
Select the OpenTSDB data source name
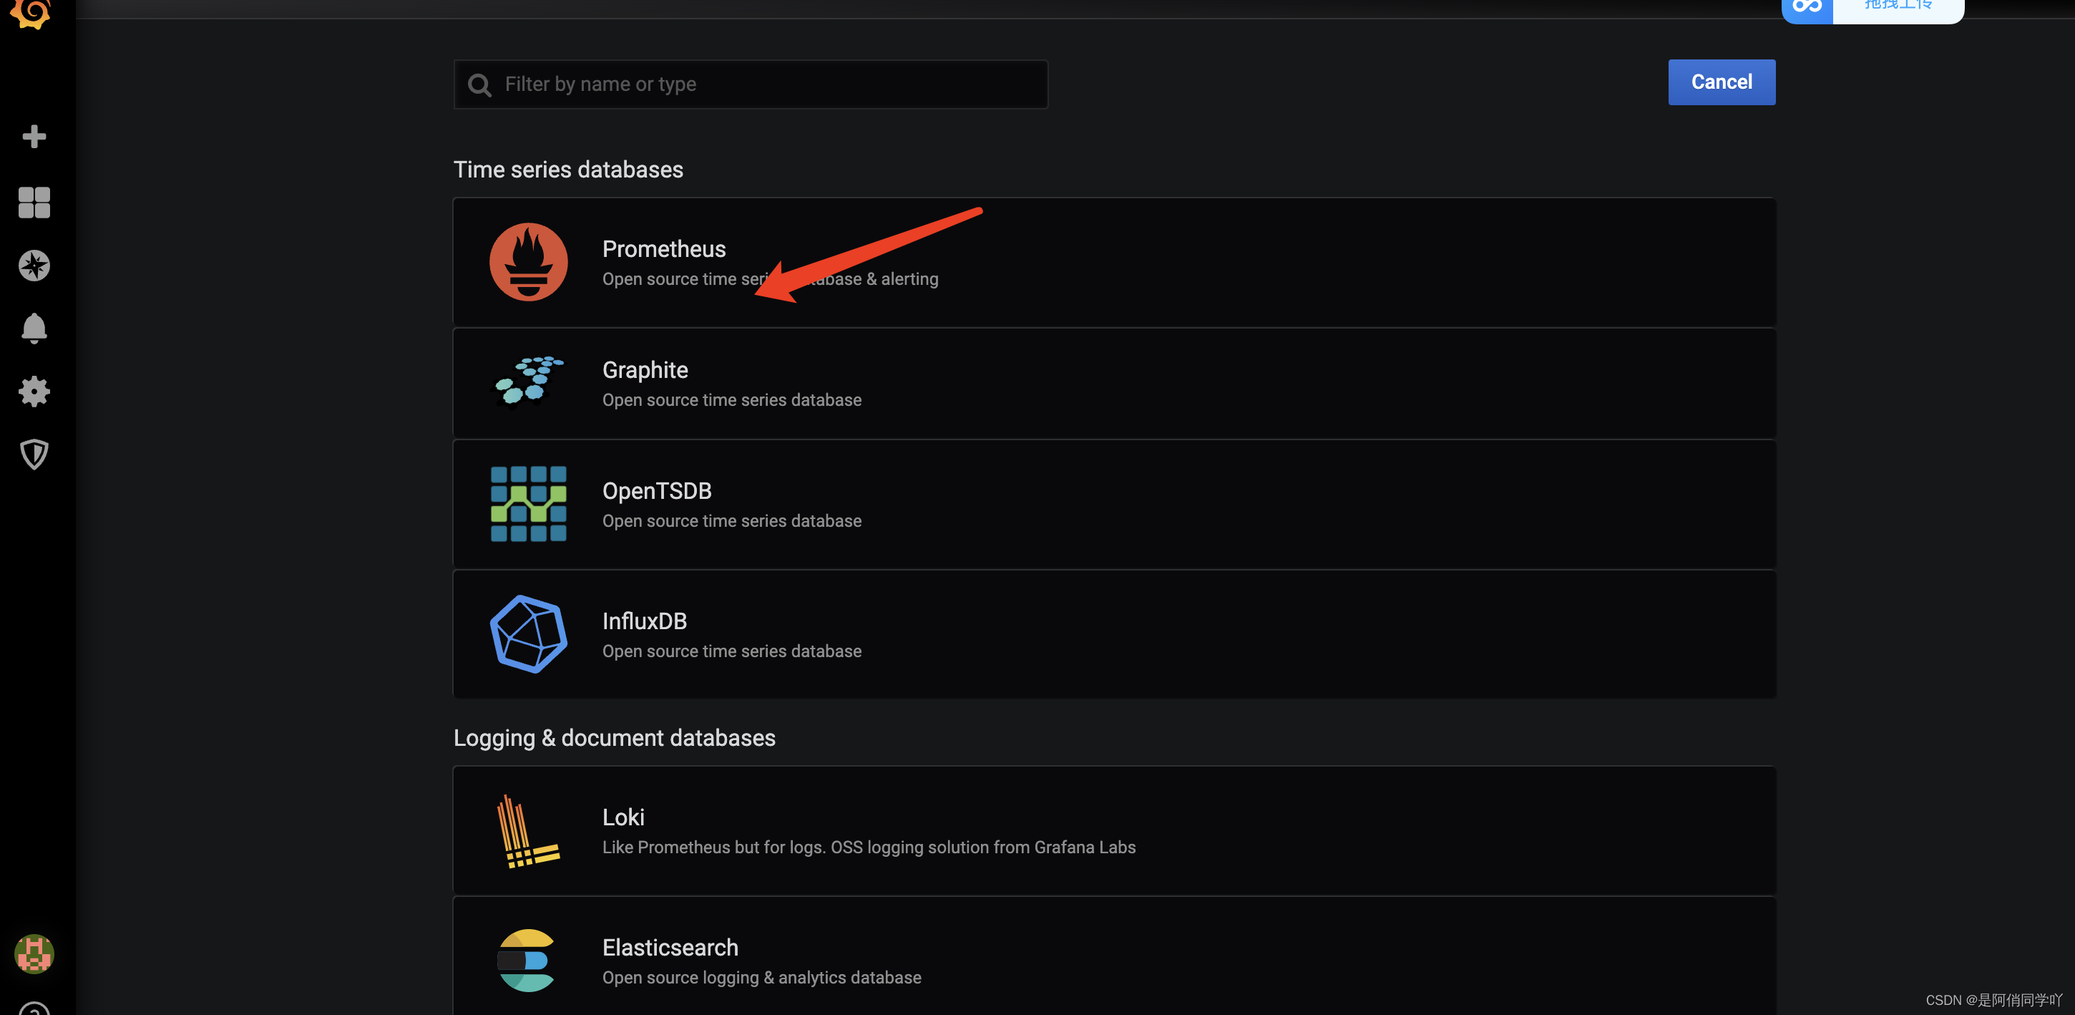[x=658, y=490]
